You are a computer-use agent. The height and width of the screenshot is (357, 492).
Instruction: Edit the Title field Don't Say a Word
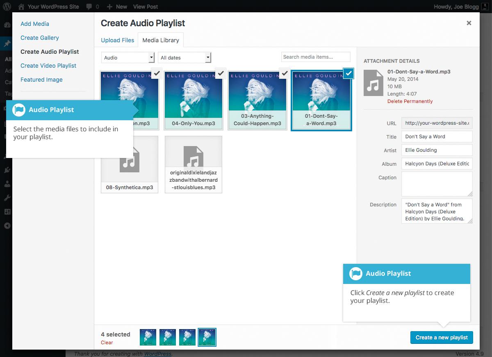click(437, 137)
